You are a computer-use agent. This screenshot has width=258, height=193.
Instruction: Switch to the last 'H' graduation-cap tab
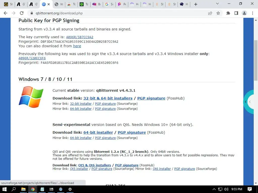pos(184,4)
